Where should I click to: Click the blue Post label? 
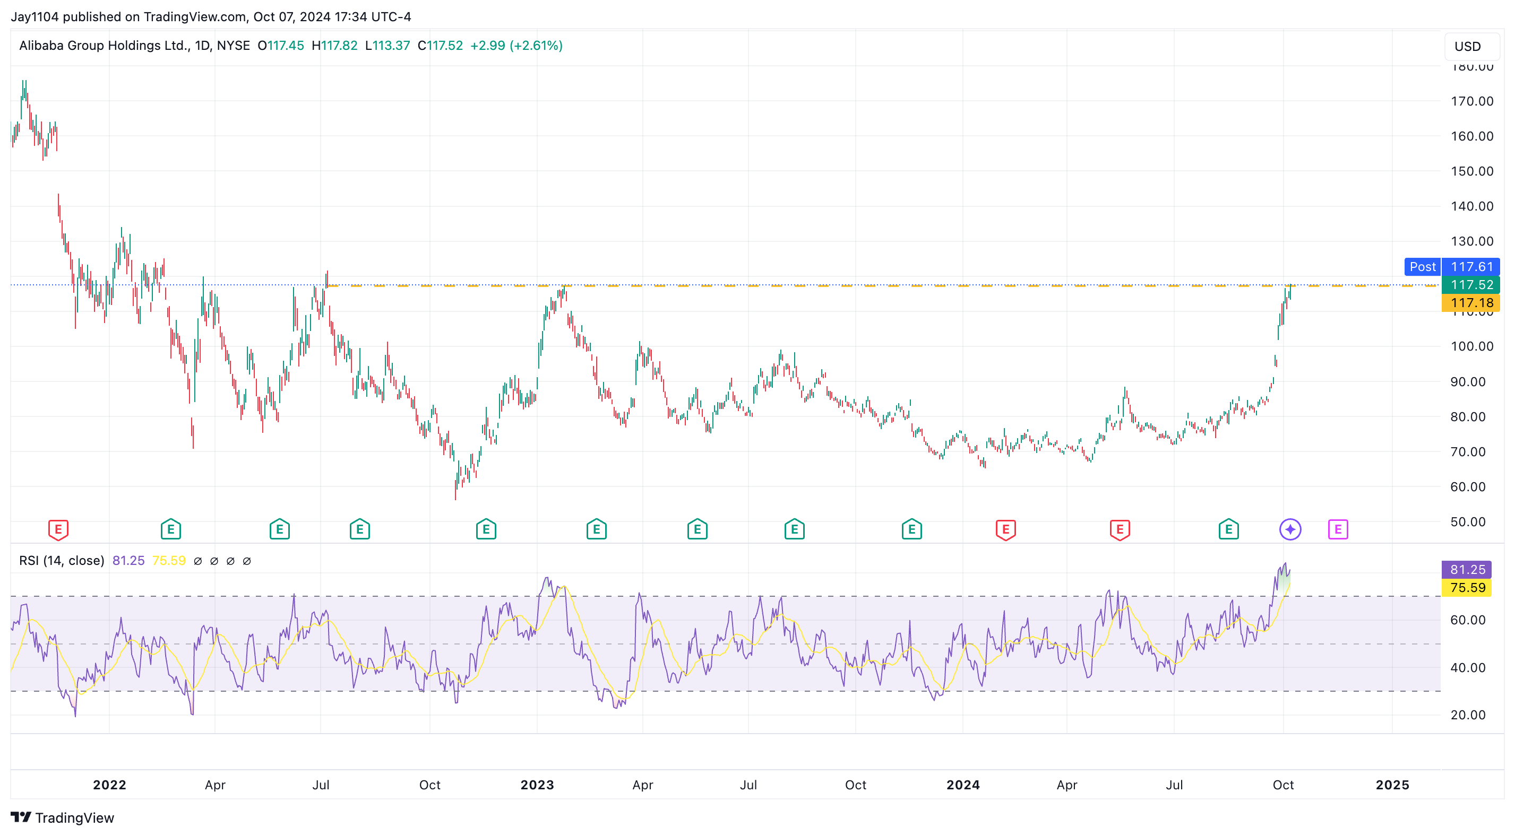[x=1422, y=267]
